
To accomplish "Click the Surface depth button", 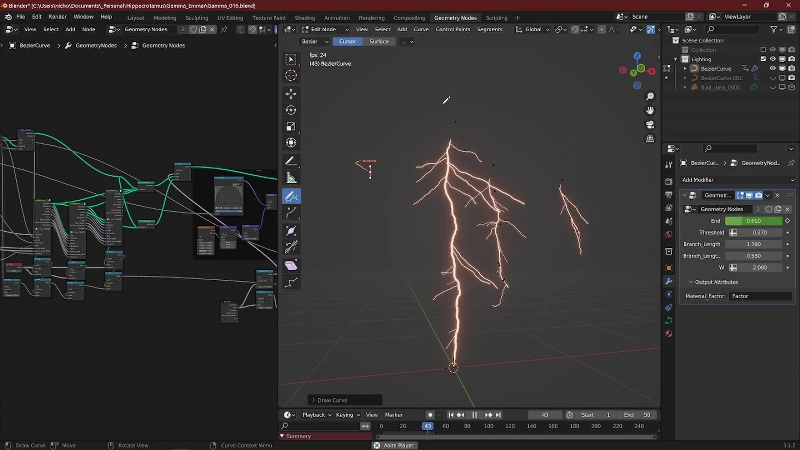I will 379,42.
